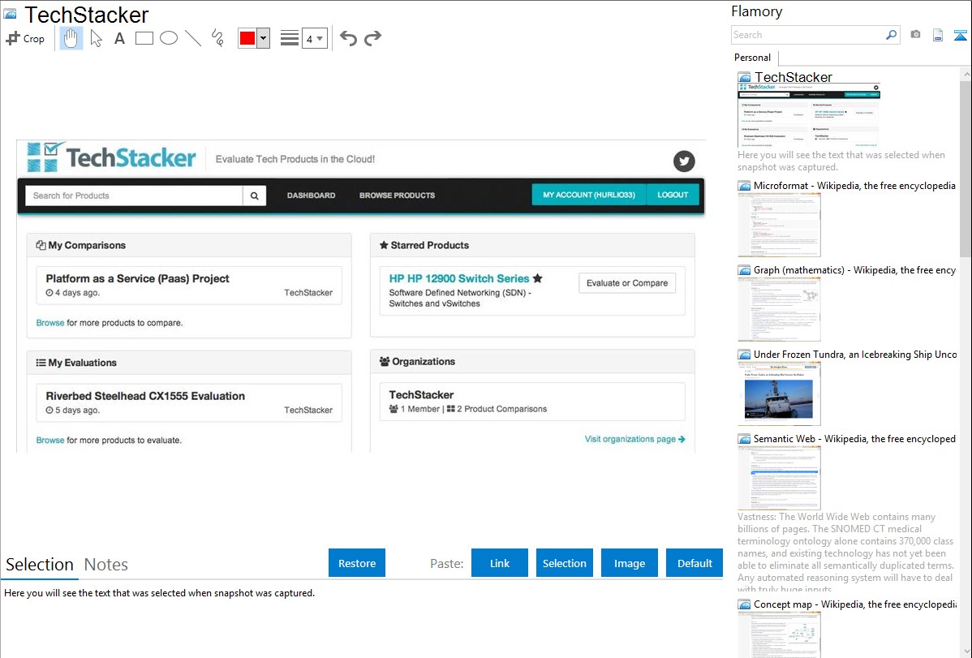Click the Paste Selection button

pyautogui.click(x=565, y=563)
